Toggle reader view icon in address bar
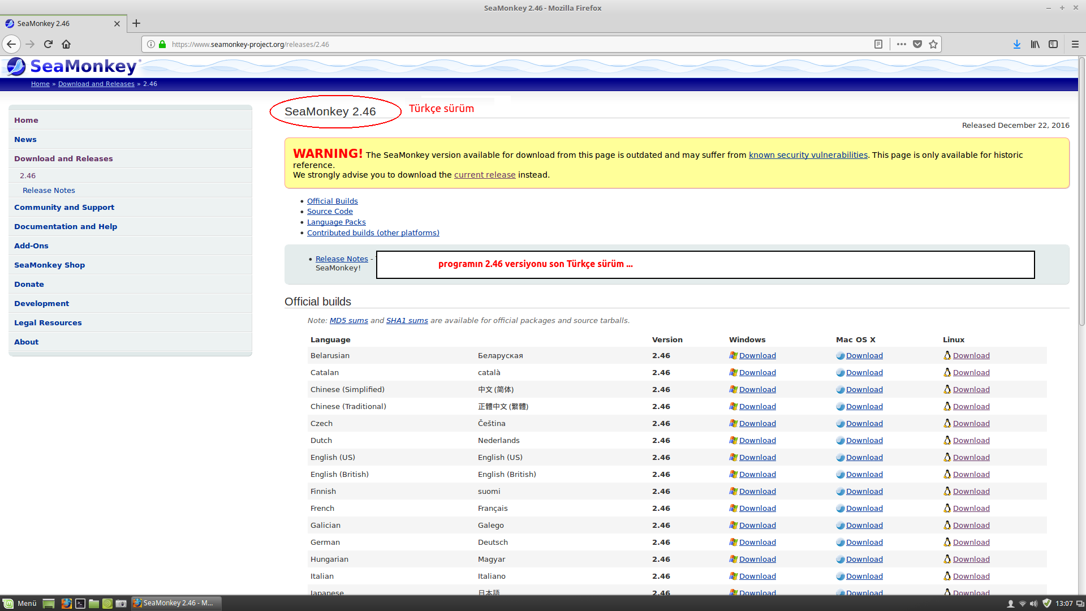Image resolution: width=1086 pixels, height=611 pixels. click(878, 44)
